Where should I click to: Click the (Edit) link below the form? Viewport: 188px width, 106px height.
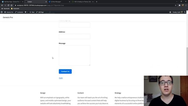pyautogui.click(x=61, y=78)
